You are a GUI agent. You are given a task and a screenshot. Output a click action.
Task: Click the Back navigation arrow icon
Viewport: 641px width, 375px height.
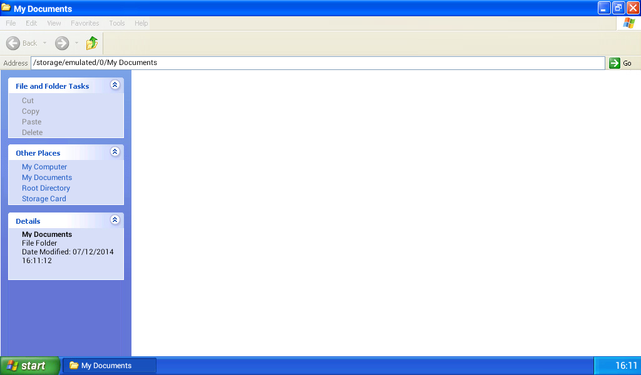(14, 43)
